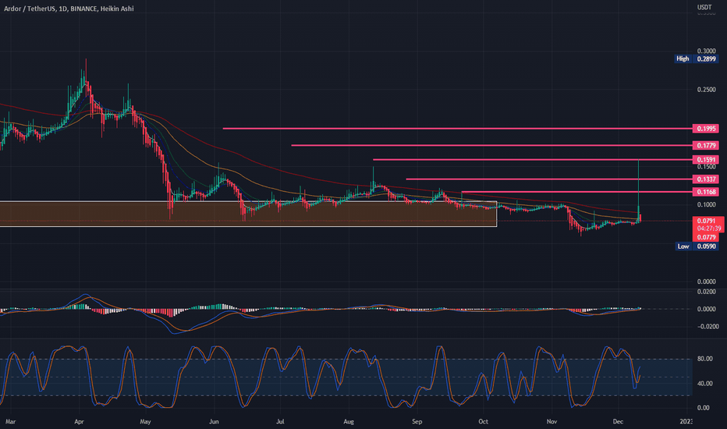Screen dimensions: 727x429
Task: Select the 0.1337 price level label
Action: click(706, 179)
